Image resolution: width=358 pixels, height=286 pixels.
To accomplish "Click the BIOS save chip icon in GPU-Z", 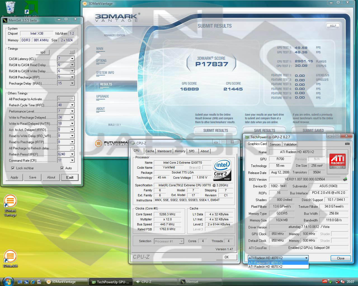I will click(345, 179).
